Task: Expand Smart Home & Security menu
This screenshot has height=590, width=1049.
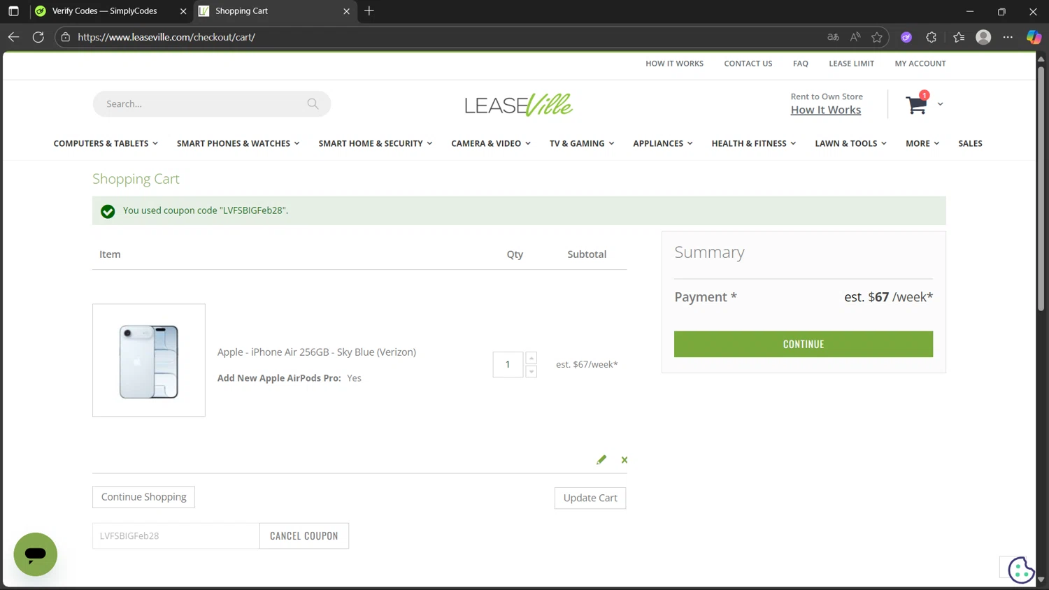Action: [x=376, y=143]
